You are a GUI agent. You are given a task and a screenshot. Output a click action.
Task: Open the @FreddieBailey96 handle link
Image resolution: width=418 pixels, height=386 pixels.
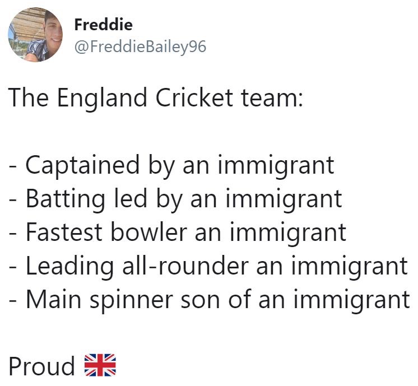pos(140,46)
